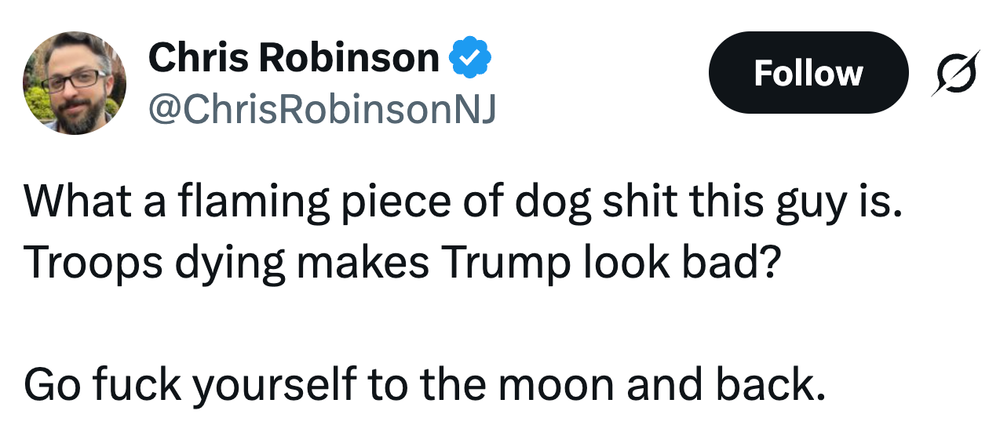The image size is (989, 436).
Task: Open Chris Robinson's profile photo
Action: (75, 85)
